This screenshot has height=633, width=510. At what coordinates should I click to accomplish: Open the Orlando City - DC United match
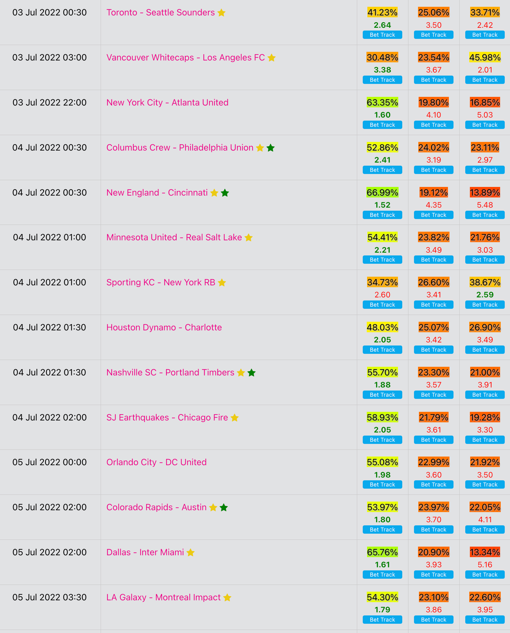tap(156, 462)
